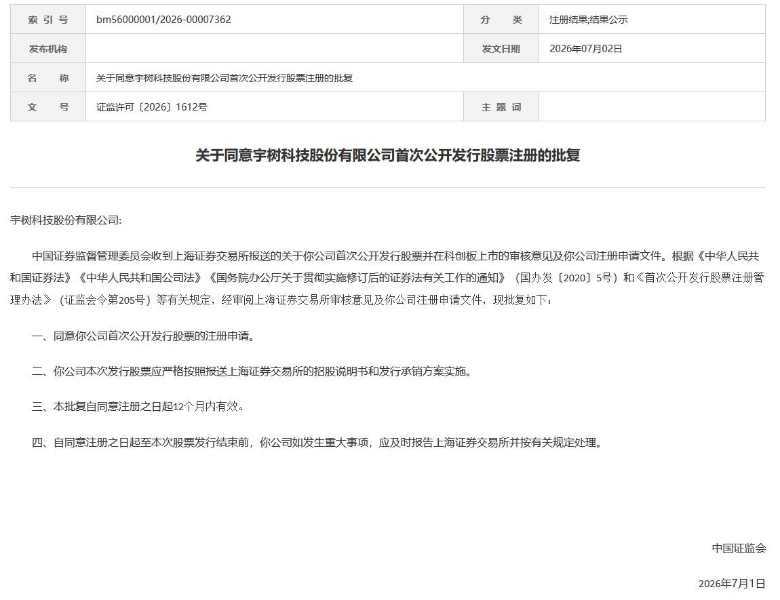Select the category value 注册结果;结果公示
This screenshot has height=600, width=780.
click(588, 20)
